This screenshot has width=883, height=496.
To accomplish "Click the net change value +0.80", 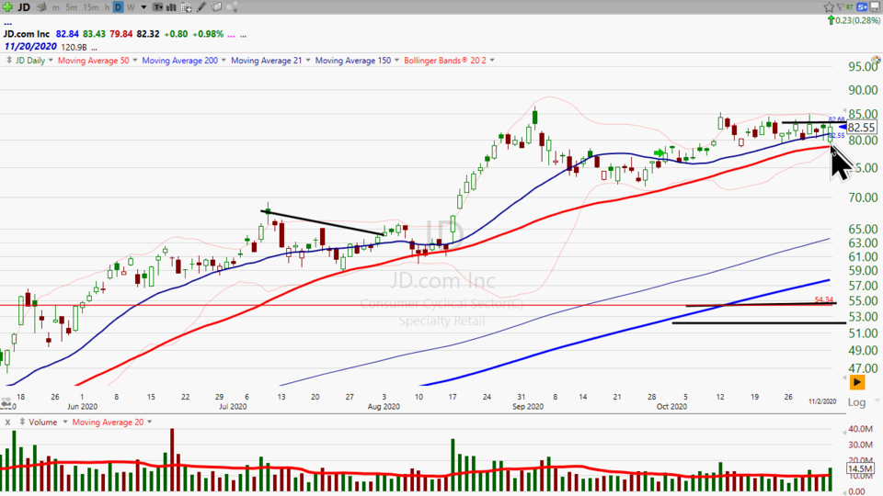I will pos(176,34).
